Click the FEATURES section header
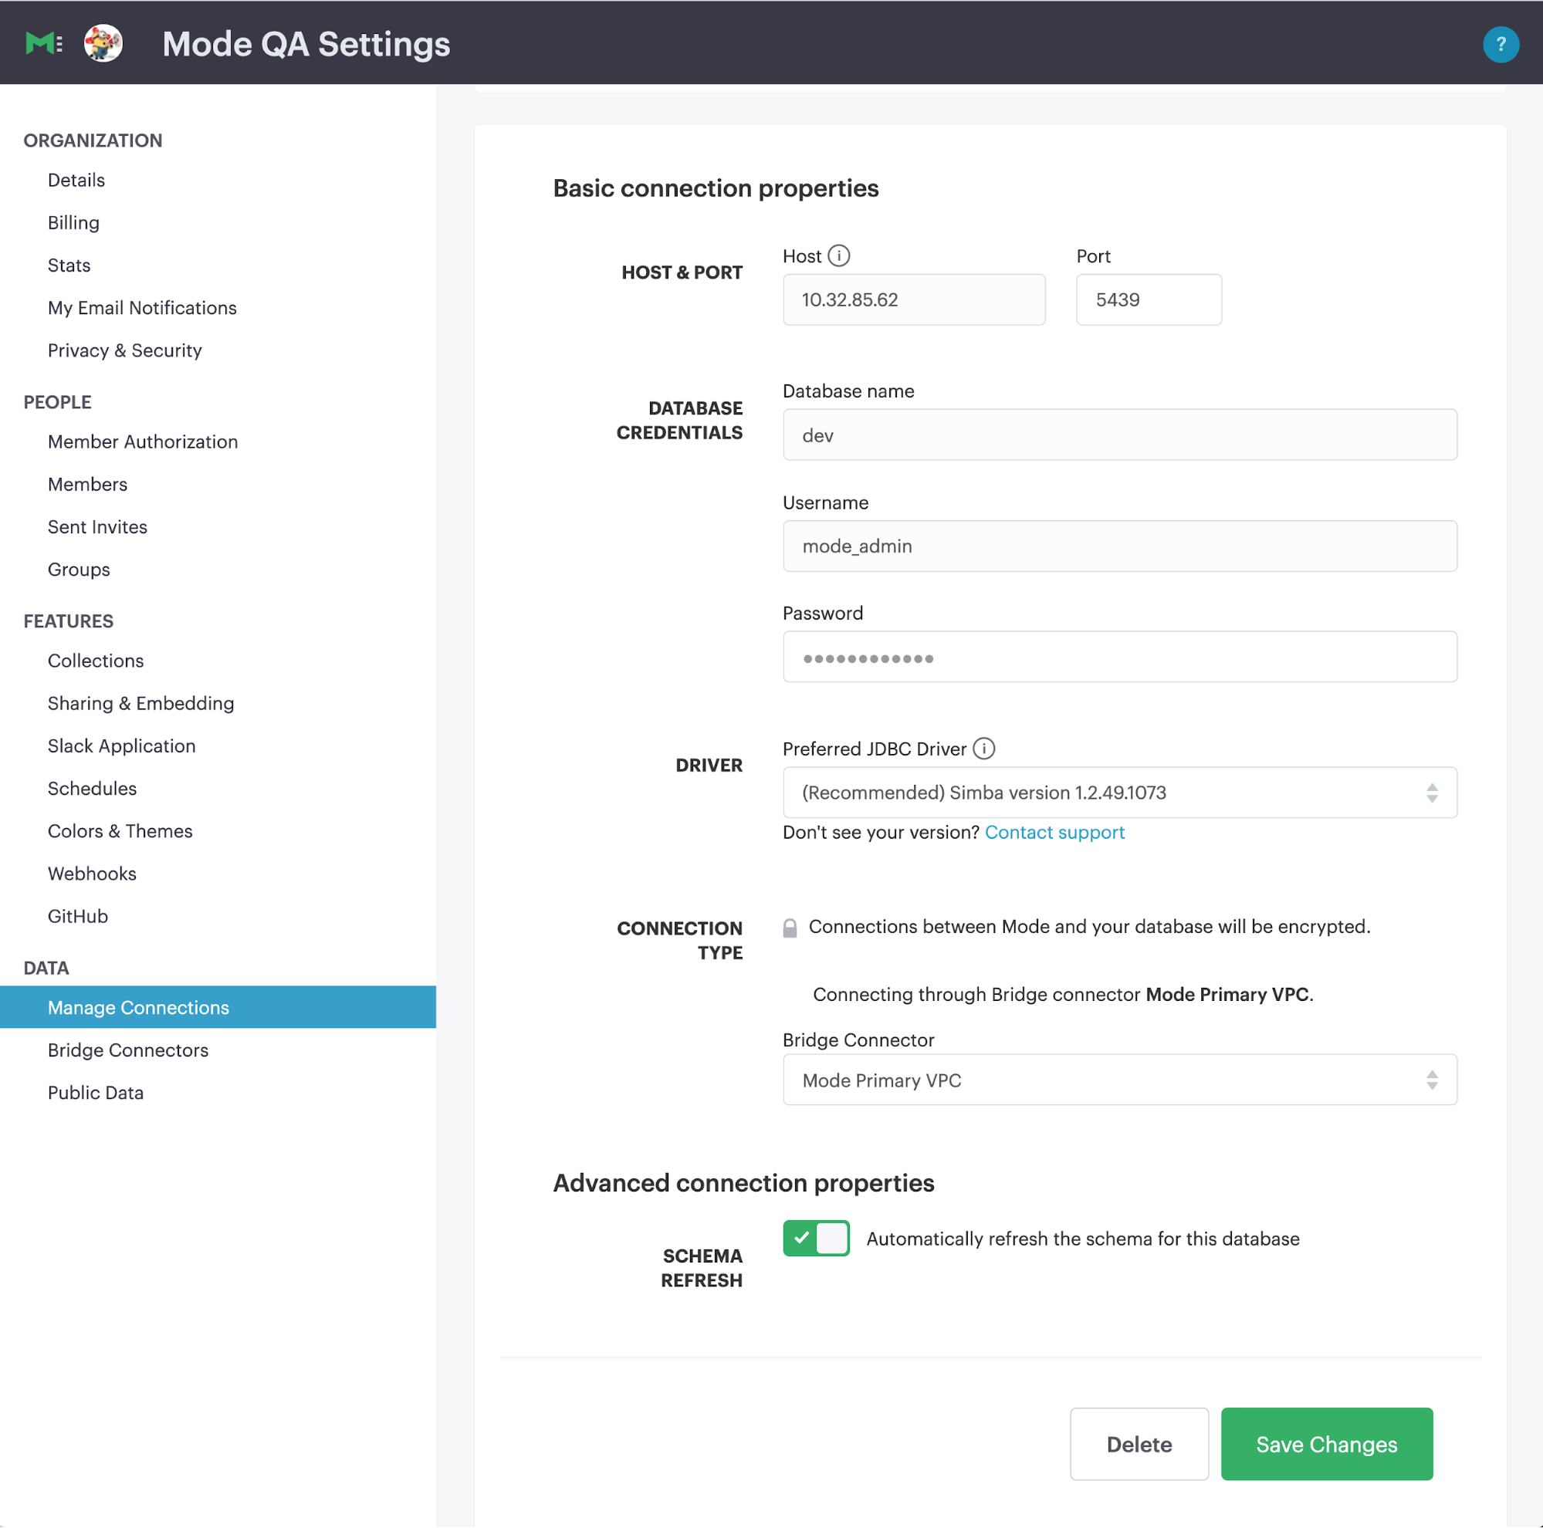The width and height of the screenshot is (1543, 1528). pos(69,621)
